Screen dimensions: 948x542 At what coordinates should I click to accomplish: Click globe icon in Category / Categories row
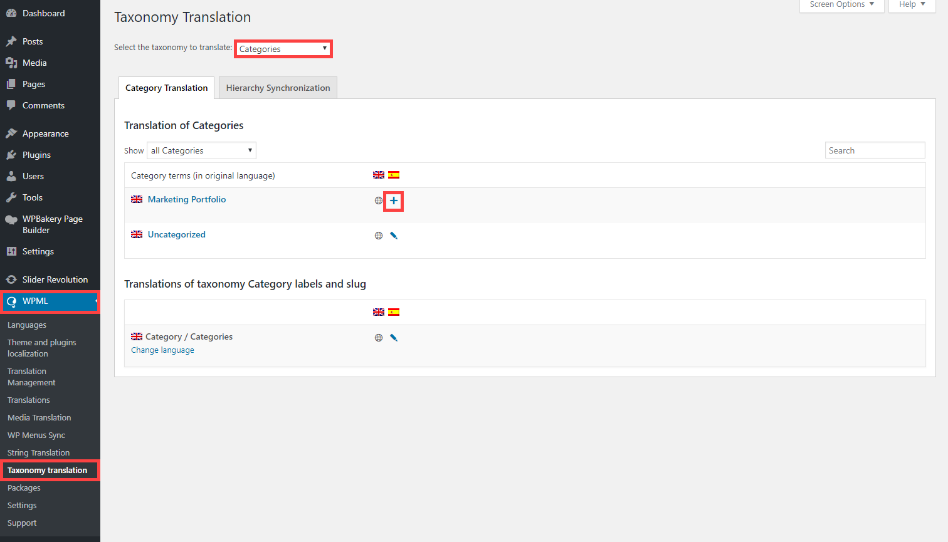(379, 338)
